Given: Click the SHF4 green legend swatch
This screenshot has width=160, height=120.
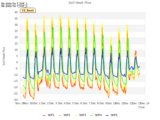Looking at the screenshot, I should pyautogui.click(x=91, y=115).
